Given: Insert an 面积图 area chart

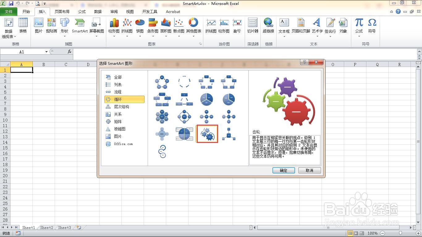Looking at the screenshot, I should pyautogui.click(x=166, y=28).
